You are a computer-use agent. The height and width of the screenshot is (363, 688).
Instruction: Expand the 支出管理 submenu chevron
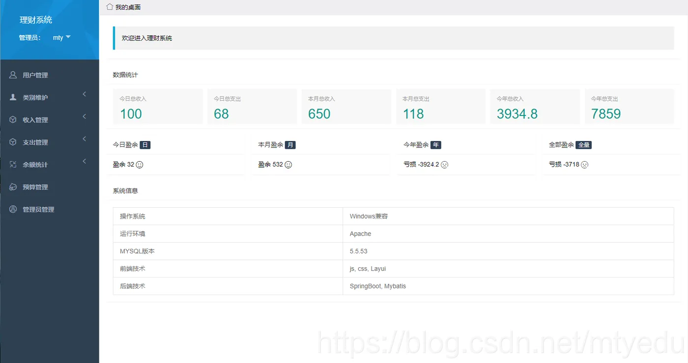[x=85, y=139]
